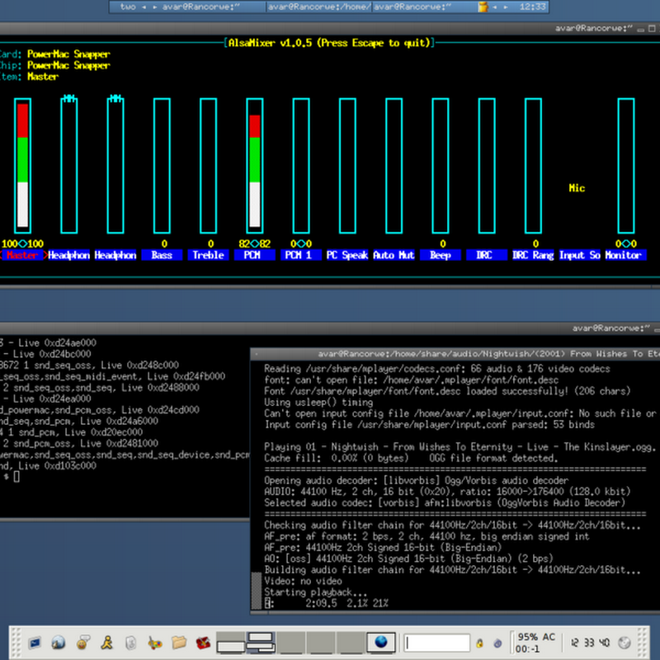Open the terminal launcher in the dock
The height and width of the screenshot is (660, 660).
click(x=35, y=642)
